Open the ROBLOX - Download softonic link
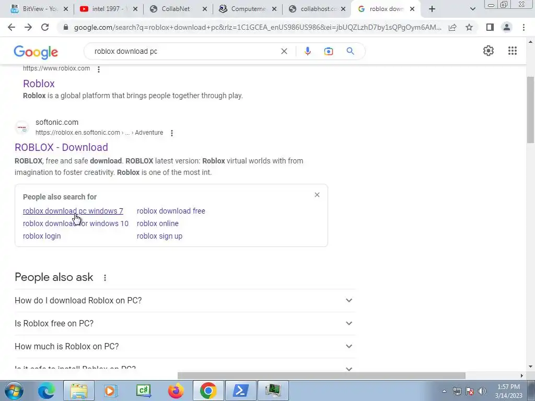 (x=62, y=147)
